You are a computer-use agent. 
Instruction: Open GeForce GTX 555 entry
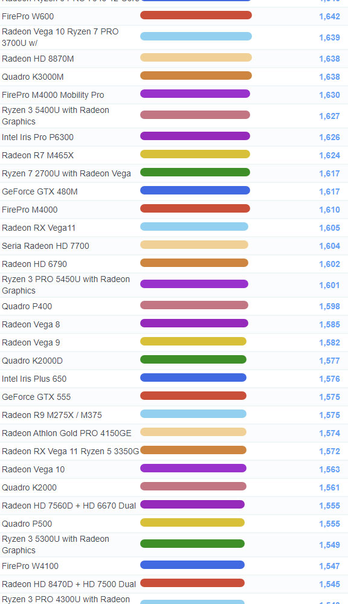tap(36, 397)
